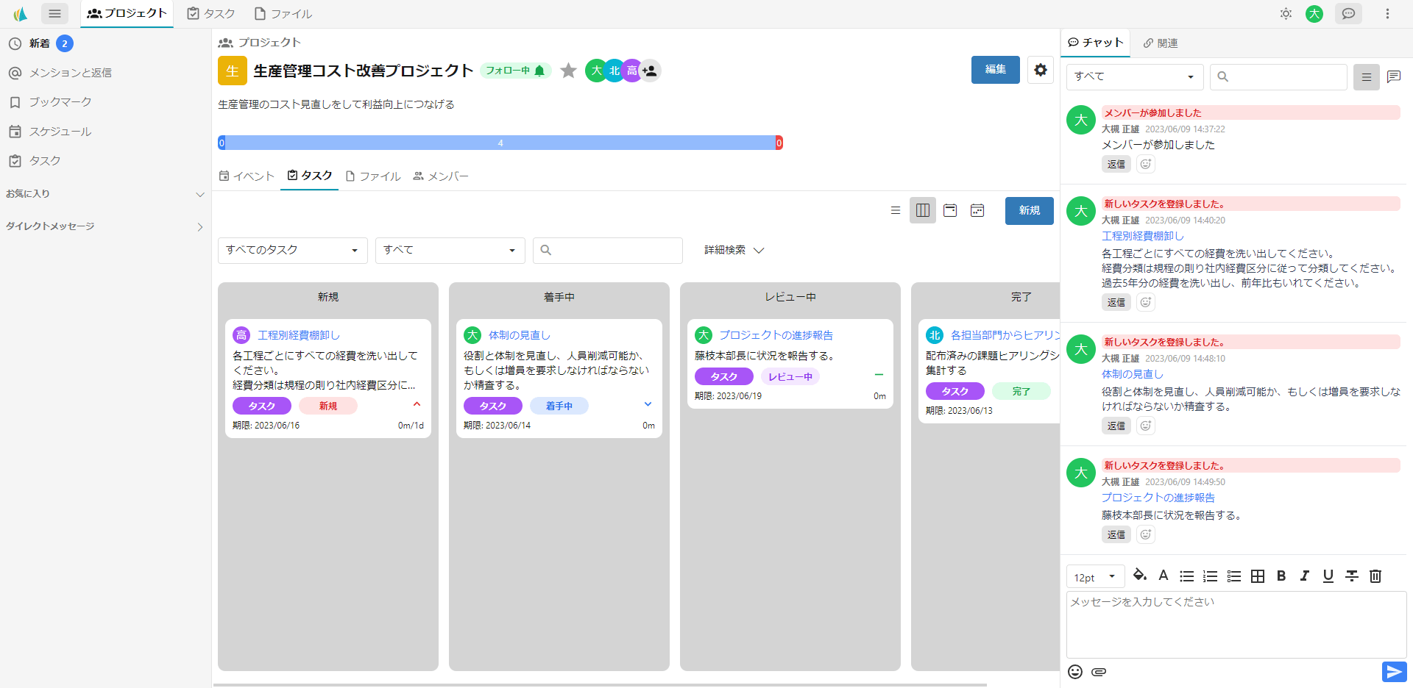This screenshot has width=1413, height=688.
Task: Attach a file using the paperclip icon
Action: [x=1099, y=671]
